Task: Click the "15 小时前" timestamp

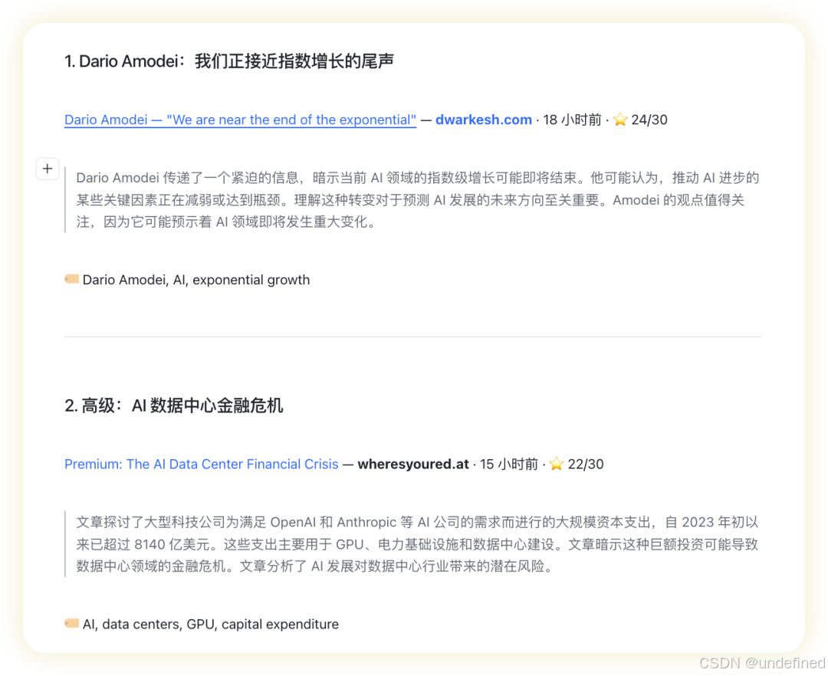Action: [x=509, y=464]
